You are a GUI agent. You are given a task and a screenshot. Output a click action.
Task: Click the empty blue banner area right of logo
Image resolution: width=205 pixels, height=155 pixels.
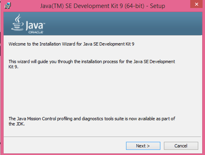(123, 24)
